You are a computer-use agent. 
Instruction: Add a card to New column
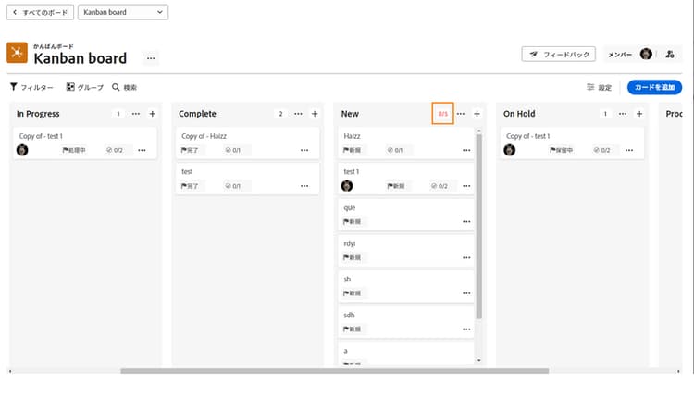[x=477, y=114]
